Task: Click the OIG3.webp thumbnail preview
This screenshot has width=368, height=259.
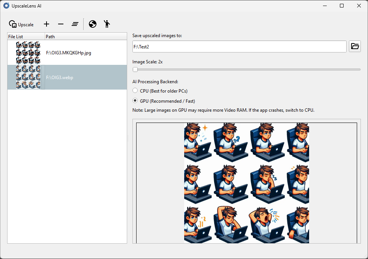Action: coord(28,77)
